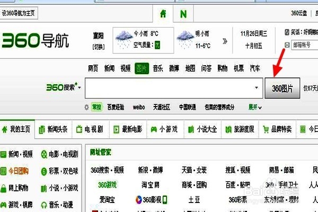Click the 360影视 colorful logo icon

click(x=139, y=200)
